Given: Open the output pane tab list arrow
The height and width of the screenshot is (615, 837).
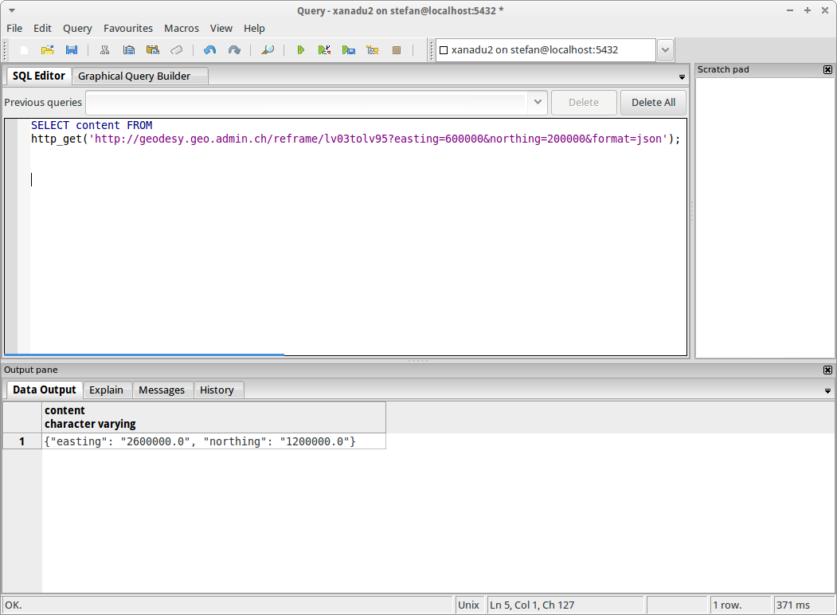Looking at the screenshot, I should point(827,391).
